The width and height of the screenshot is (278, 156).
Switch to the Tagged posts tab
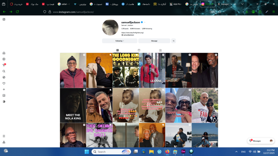coord(160,50)
